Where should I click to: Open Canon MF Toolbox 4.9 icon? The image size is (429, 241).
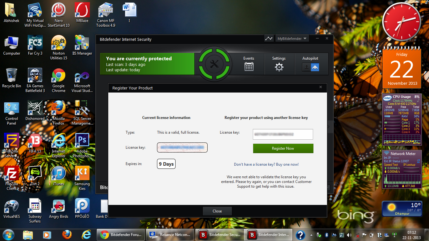coord(106,15)
